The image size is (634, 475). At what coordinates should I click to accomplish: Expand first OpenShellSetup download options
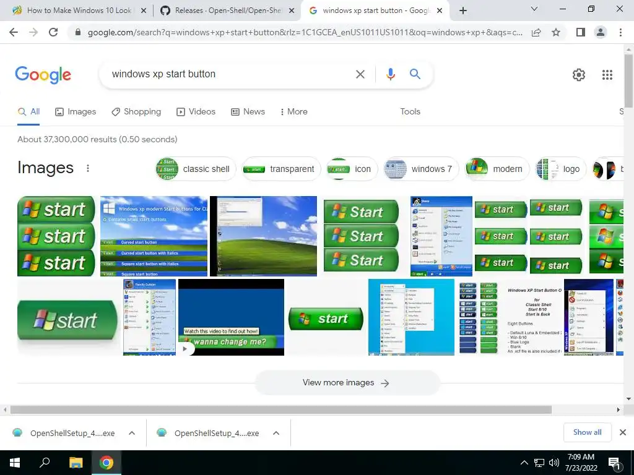click(132, 433)
